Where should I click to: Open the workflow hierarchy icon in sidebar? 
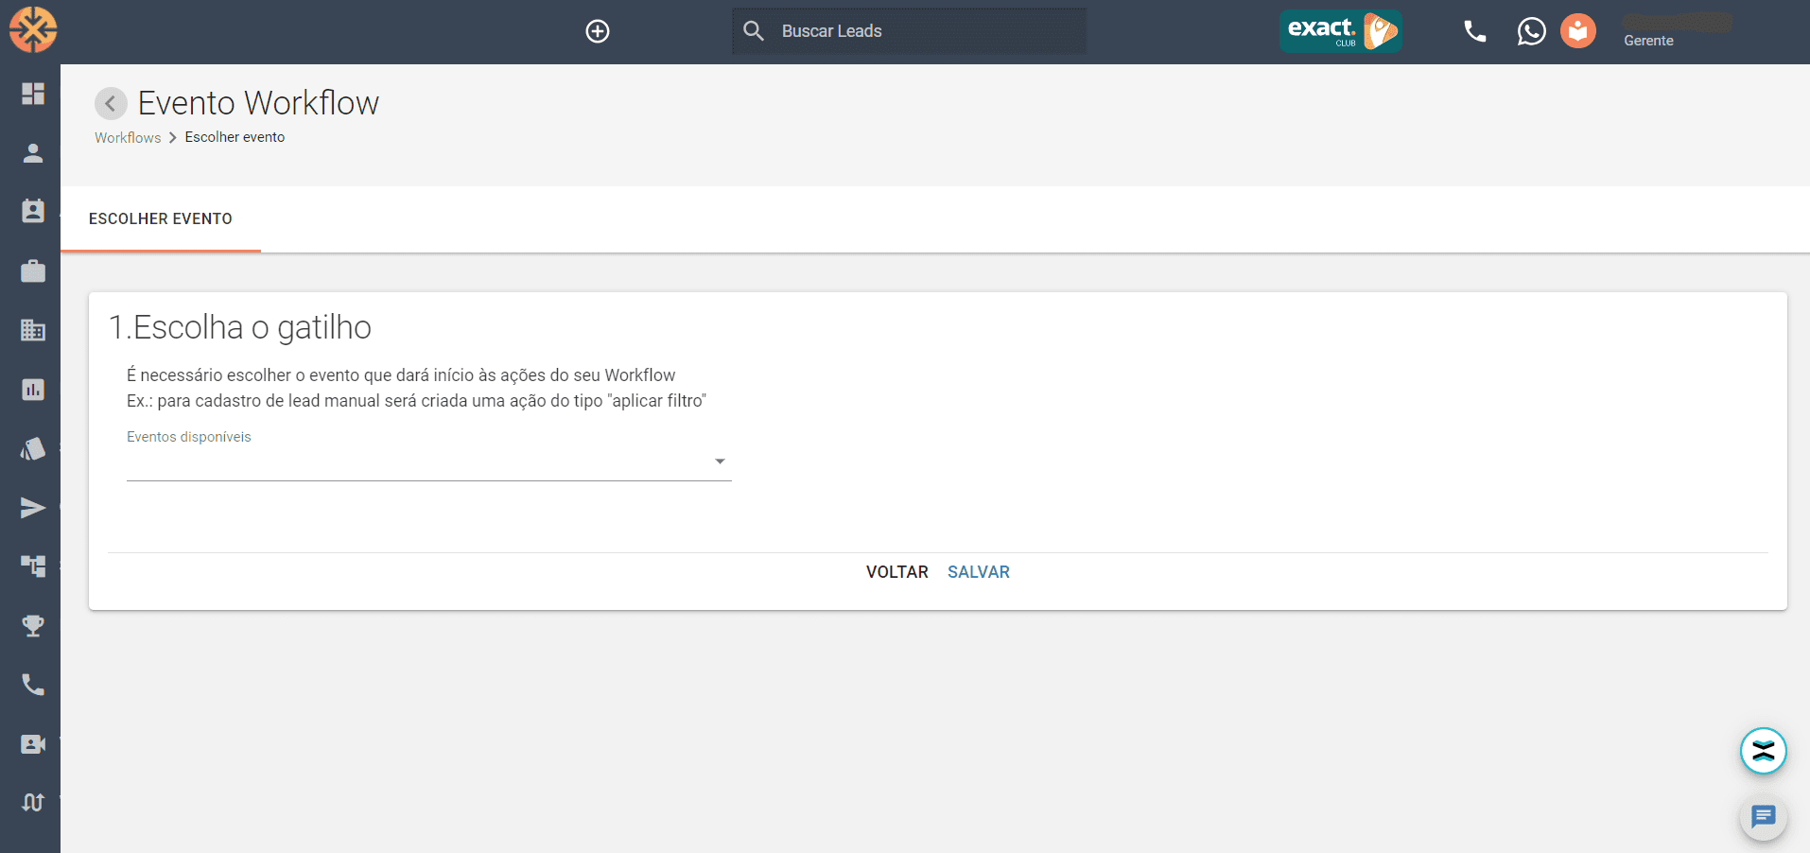33,566
